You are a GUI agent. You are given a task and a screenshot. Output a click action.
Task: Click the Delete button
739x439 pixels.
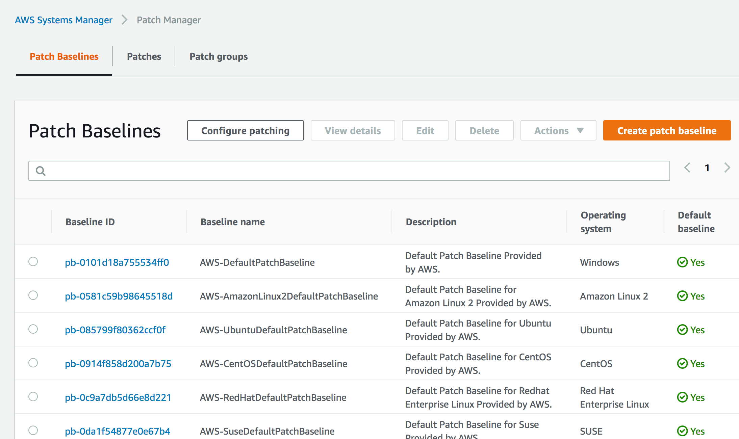484,130
